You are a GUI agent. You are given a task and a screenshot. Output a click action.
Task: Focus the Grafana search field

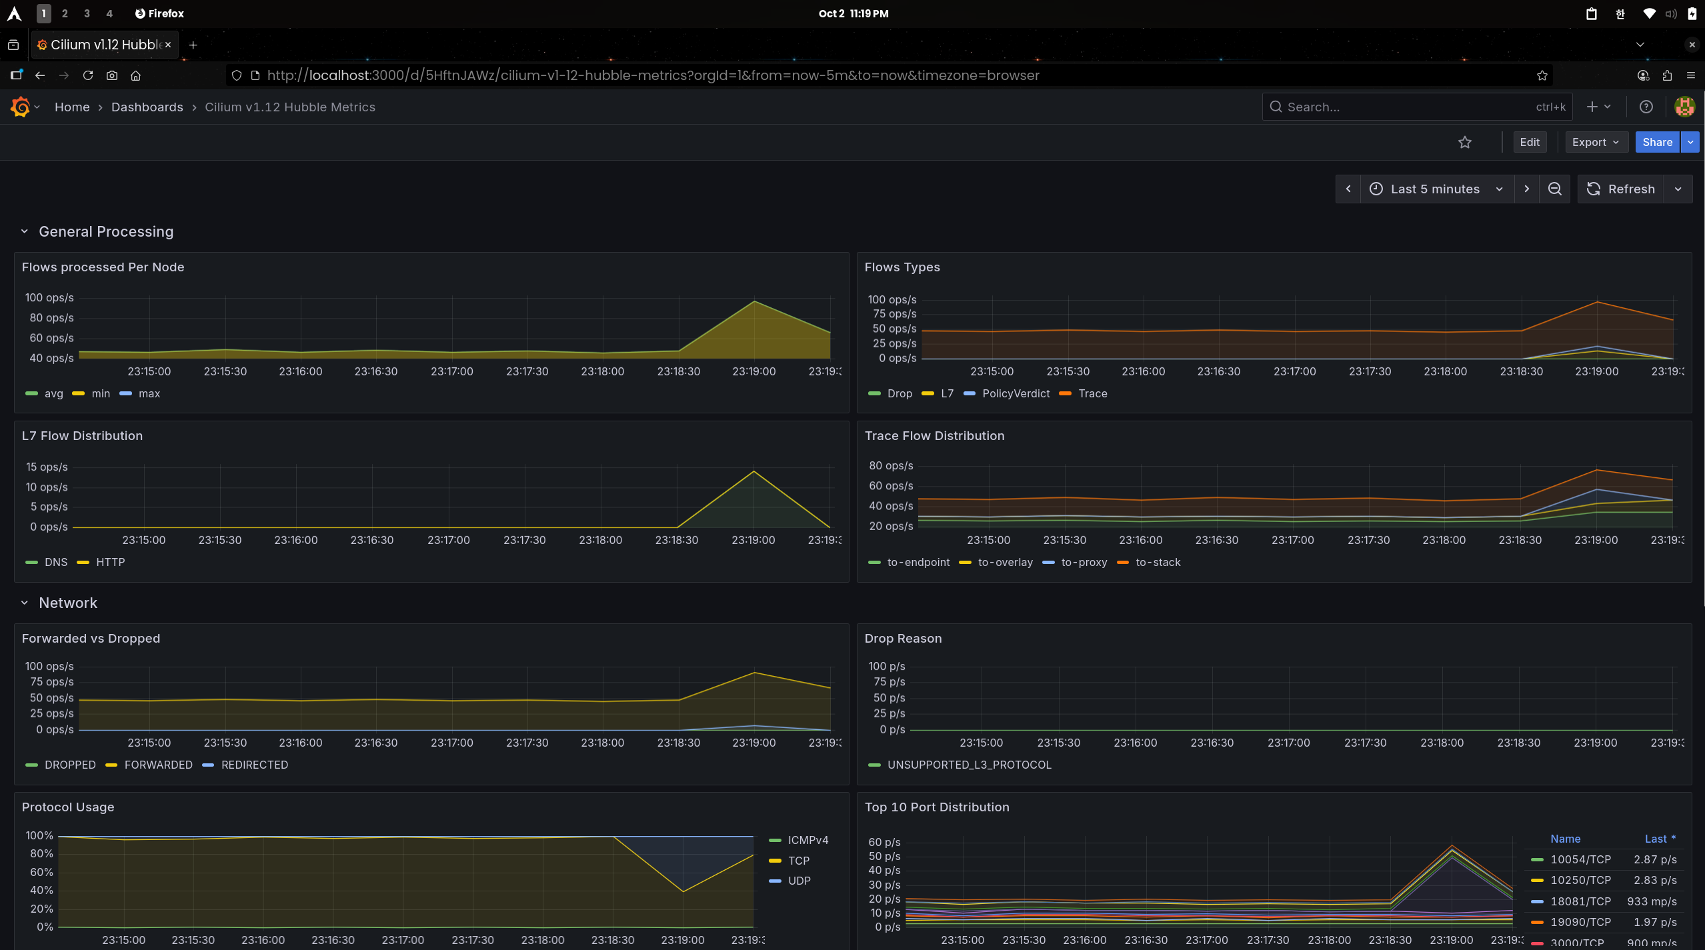1407,107
